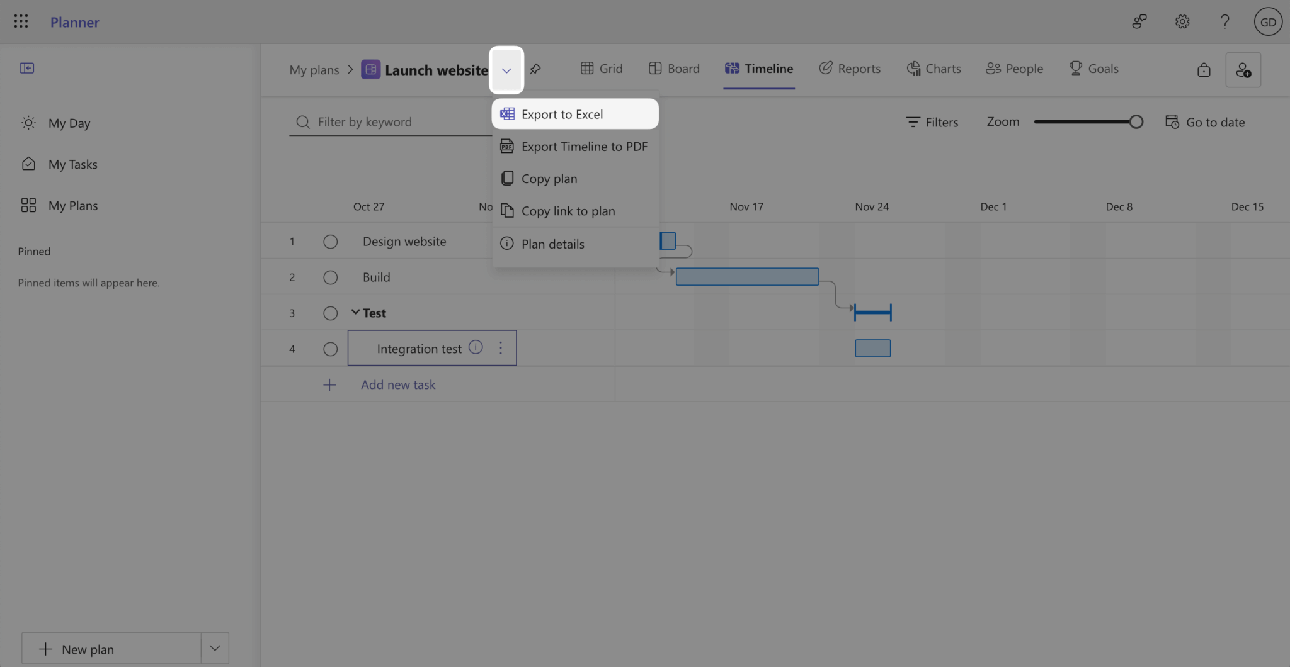The width and height of the screenshot is (1290, 667).
Task: Close the Launch website plan dropdown
Action: [506, 70]
